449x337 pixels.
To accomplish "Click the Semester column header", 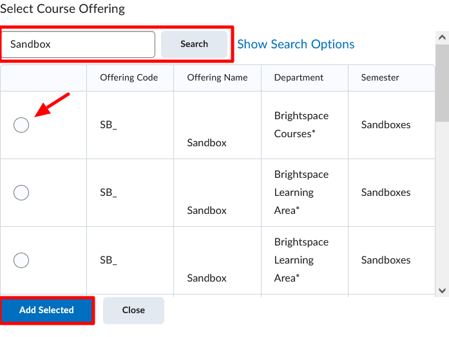I will pyautogui.click(x=380, y=77).
